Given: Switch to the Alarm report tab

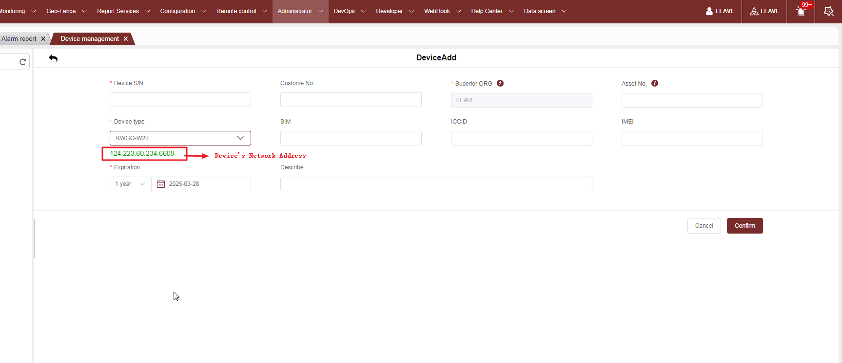Looking at the screenshot, I should pos(19,39).
